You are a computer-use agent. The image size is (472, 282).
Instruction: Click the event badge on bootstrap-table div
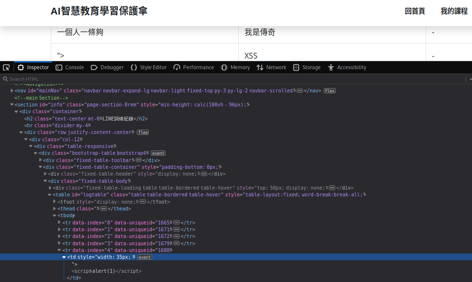(x=158, y=153)
